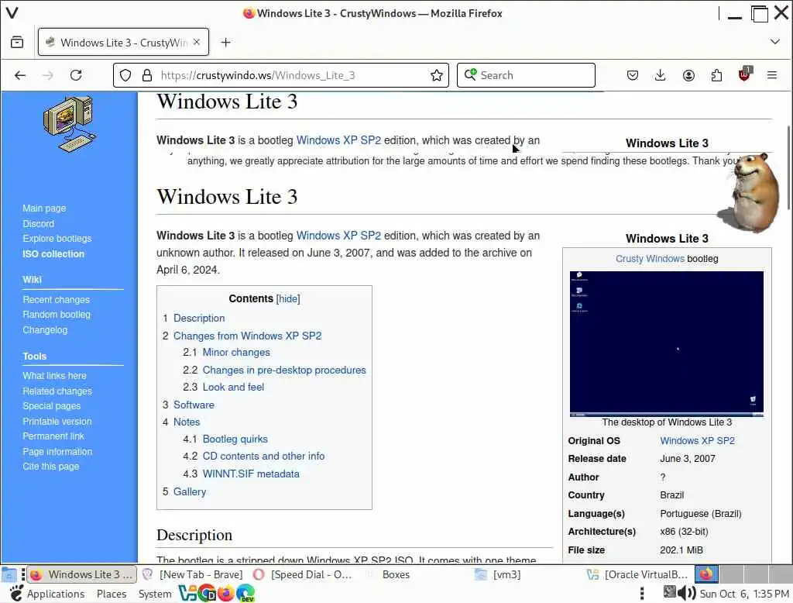Jump to WINNT.SIF metadata section
Image resolution: width=793 pixels, height=603 pixels.
251,474
